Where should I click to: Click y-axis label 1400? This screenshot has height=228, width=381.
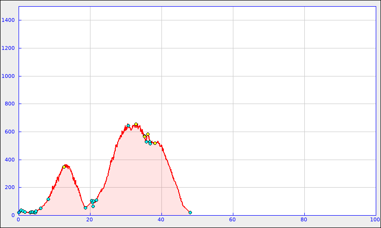(x=8, y=20)
